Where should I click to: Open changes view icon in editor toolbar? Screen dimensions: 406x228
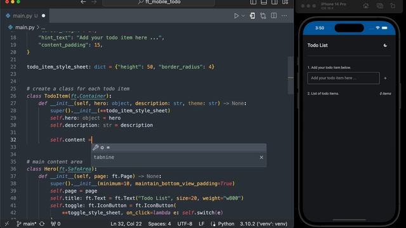click(x=252, y=16)
